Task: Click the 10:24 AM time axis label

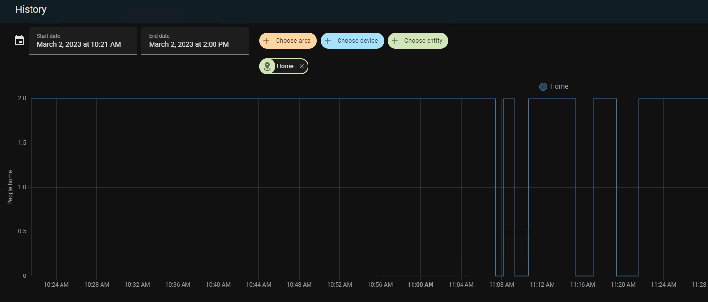Action: pyautogui.click(x=56, y=285)
